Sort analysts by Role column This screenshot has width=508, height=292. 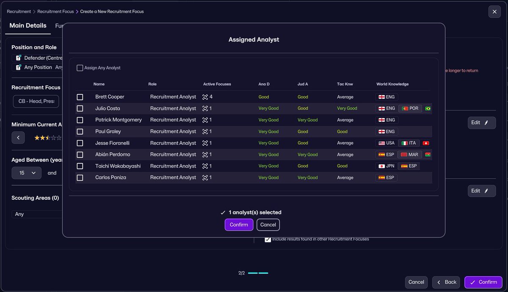(152, 84)
